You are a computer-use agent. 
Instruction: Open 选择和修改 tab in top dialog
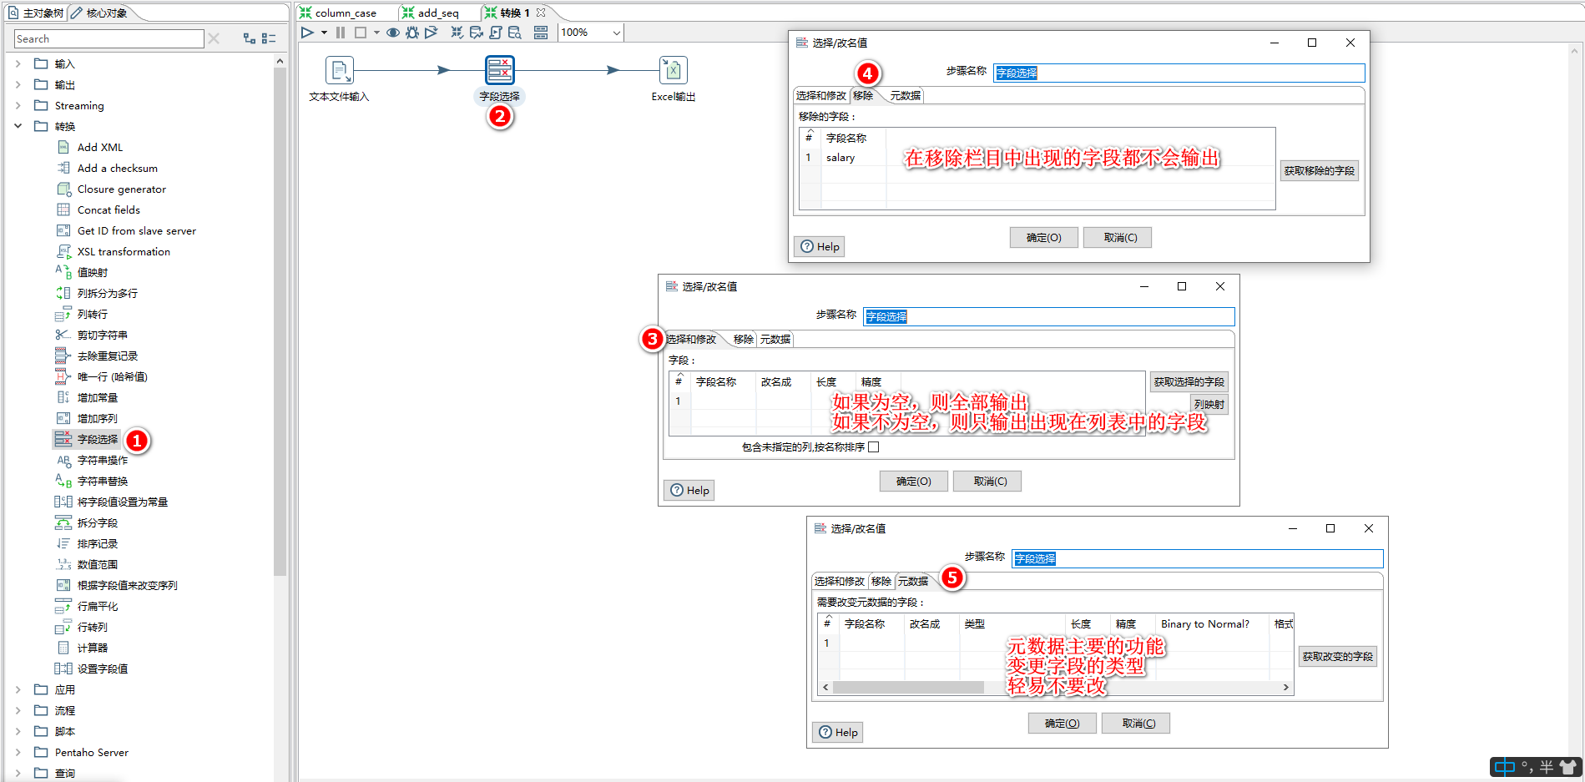(820, 95)
